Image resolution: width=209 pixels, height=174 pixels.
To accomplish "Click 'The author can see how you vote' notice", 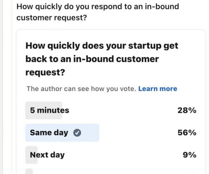I will tap(81, 89).
